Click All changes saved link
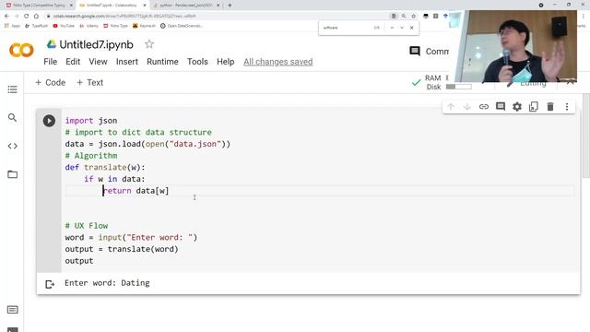The height and width of the screenshot is (332, 590). [278, 62]
